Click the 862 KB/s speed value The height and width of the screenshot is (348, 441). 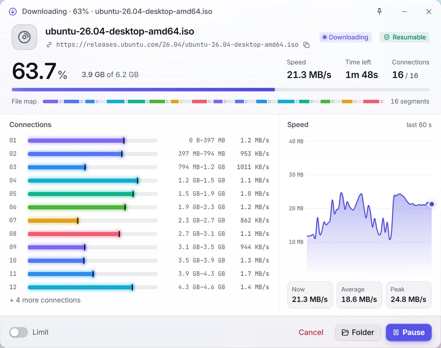[255, 220]
